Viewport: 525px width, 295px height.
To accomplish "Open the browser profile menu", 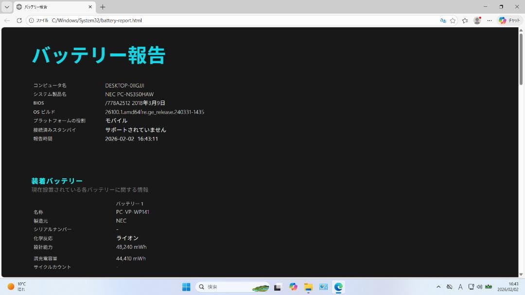I will [477, 20].
